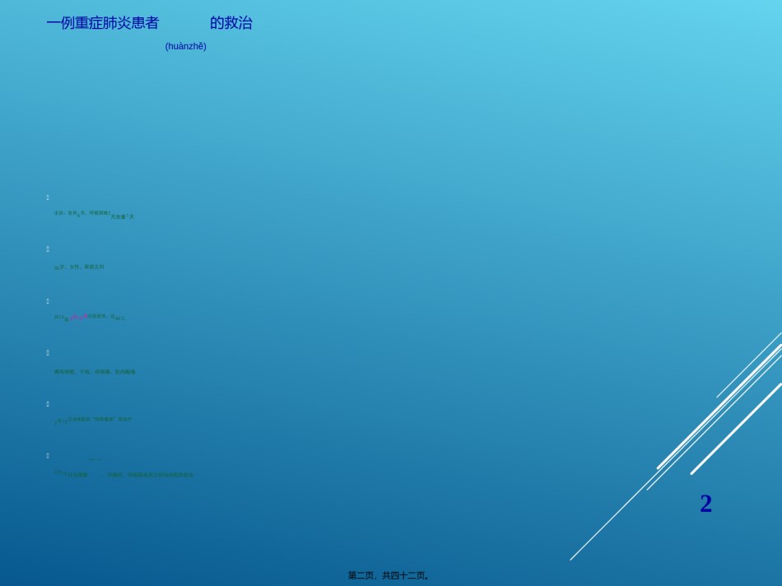Click the title fragment "的救治"
782x586 pixels.
231,23
